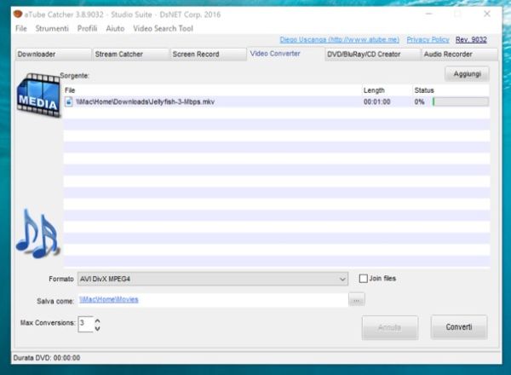Image resolution: width=511 pixels, height=375 pixels.
Task: Click the Max Conversions number field
Action: [x=83, y=324]
